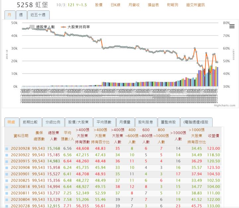
Task: Click the 收盤價 column header
Action: pos(213,136)
